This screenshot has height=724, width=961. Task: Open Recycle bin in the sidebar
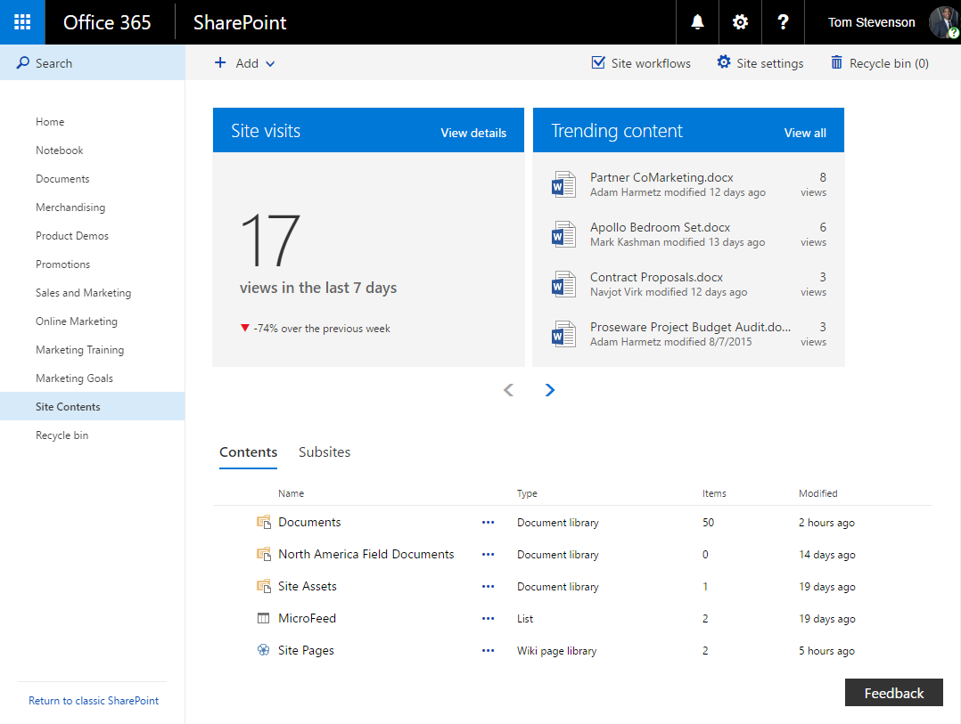click(x=62, y=435)
